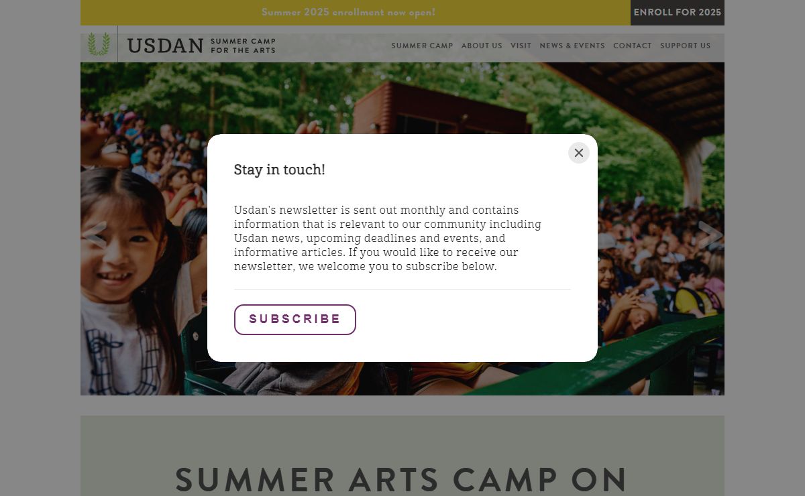Screen dimensions: 805x496
Task: Click the Stay in touch heading
Action: (x=279, y=170)
